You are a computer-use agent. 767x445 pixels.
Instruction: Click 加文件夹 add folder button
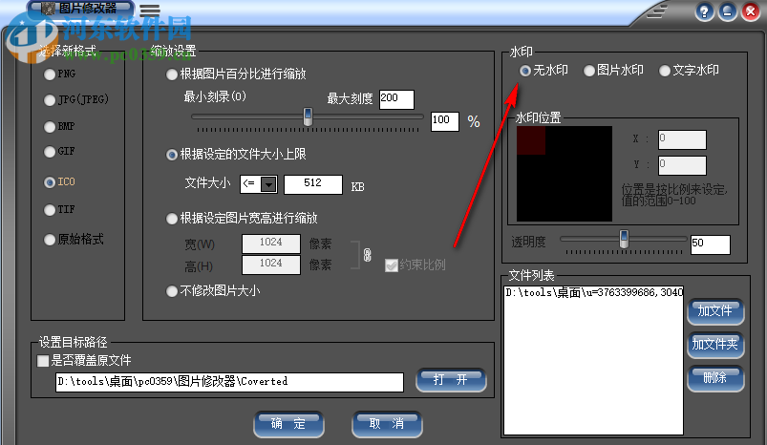coord(715,345)
